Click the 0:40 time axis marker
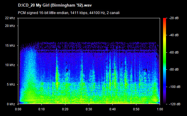The width and height of the screenshot is (187, 116). pos(112,109)
